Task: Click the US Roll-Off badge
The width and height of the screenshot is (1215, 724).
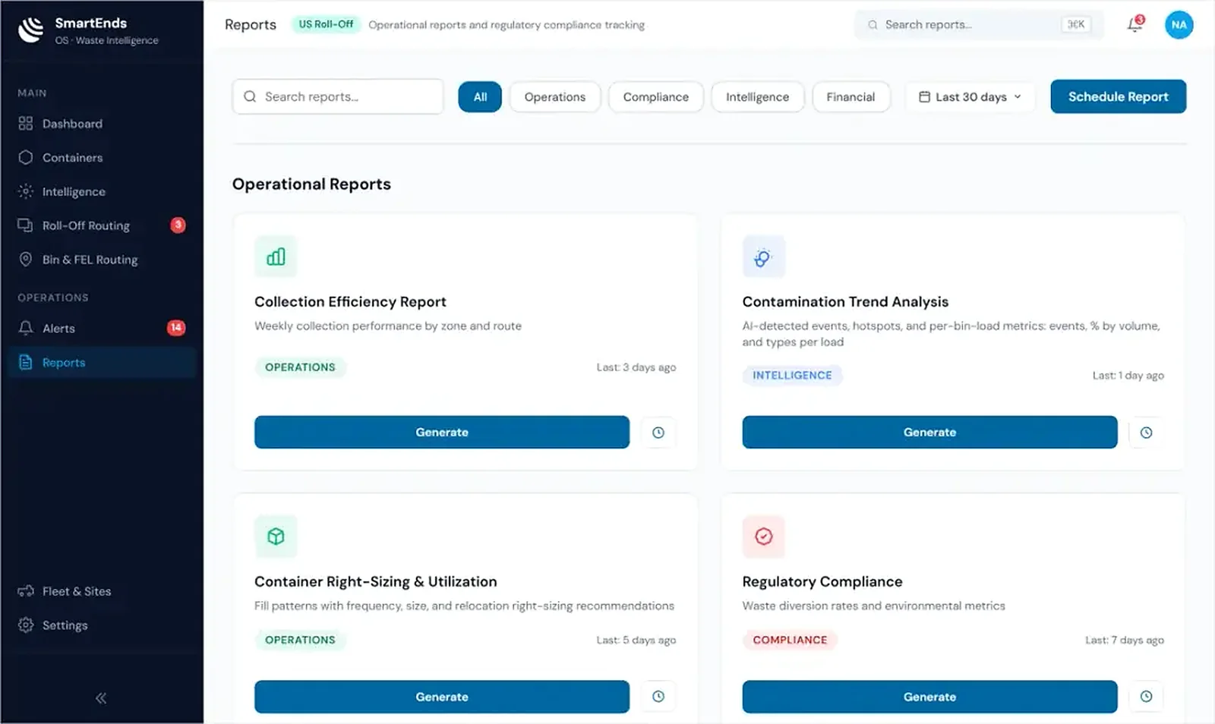Action: point(326,24)
